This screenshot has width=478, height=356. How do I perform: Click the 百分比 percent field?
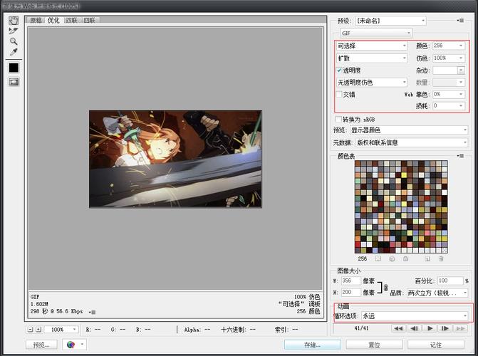point(450,281)
